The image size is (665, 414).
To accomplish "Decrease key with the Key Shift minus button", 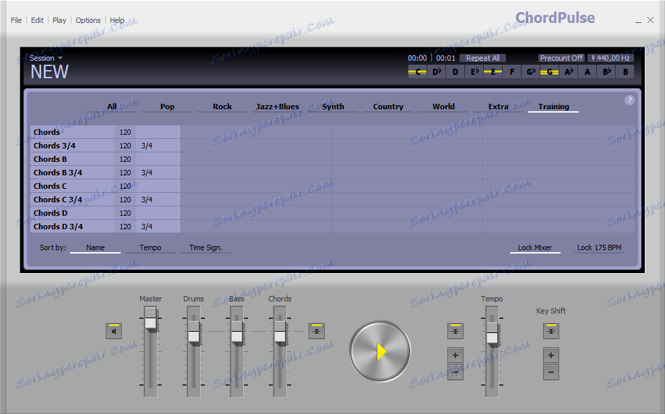I will pos(550,372).
